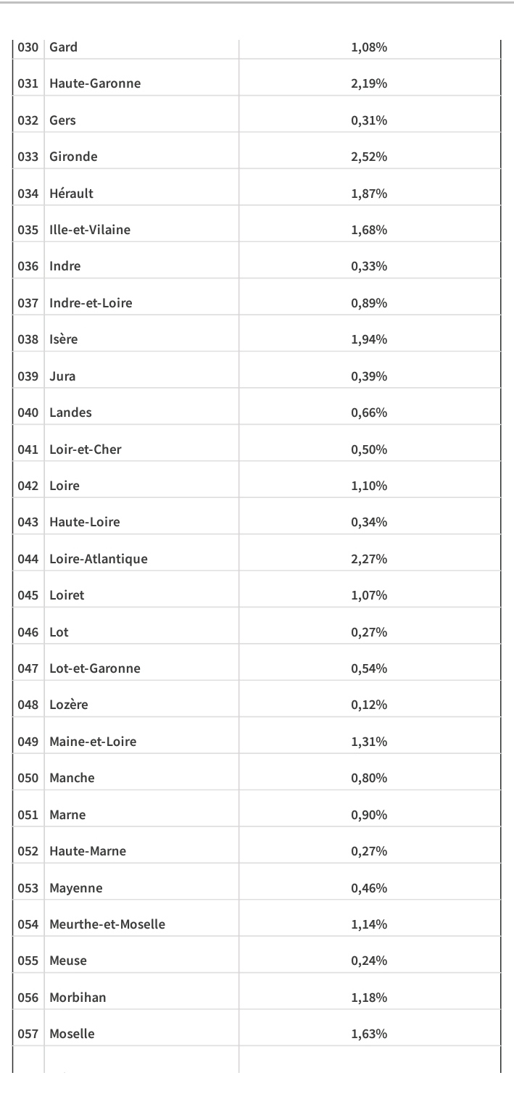Image resolution: width=514 pixels, height=1107 pixels.
Task: Select the Loir-et-Cher row label
Action: point(86,449)
